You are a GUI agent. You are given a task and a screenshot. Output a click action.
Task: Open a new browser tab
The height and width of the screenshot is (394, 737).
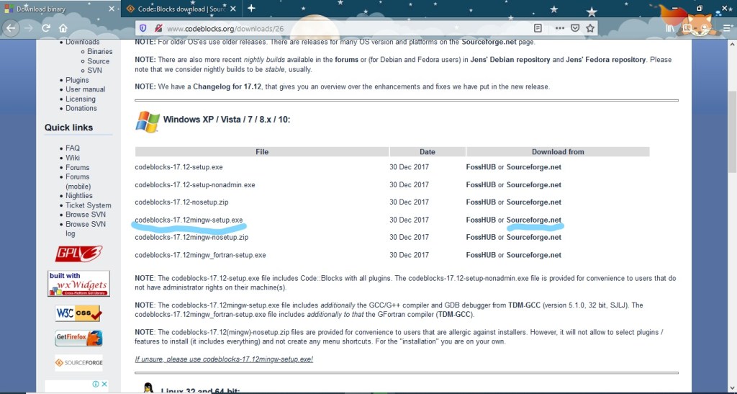[251, 9]
